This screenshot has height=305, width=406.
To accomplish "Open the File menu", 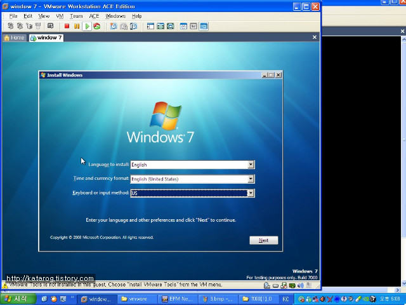I will pos(13,16).
